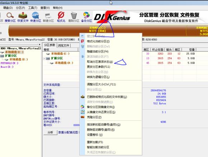The image size is (208, 157).
Task: Click the 新建分区 toolbar icon
Action: pos(48,17)
